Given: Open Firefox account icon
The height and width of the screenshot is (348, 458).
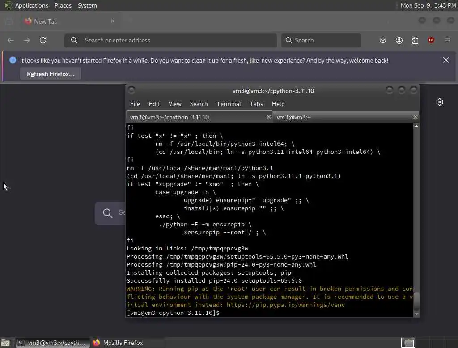Looking at the screenshot, I should pyautogui.click(x=399, y=40).
